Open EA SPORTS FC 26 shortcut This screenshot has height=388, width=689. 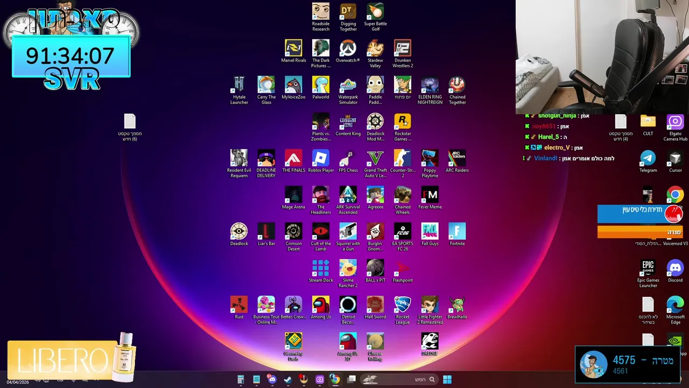coord(403,237)
